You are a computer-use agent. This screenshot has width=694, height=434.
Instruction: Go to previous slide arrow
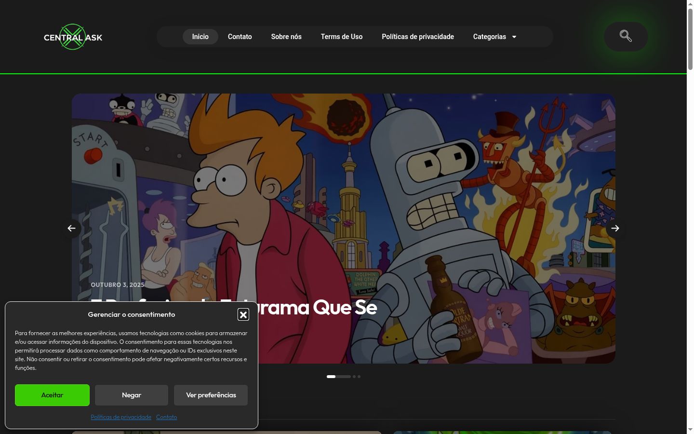[x=71, y=228]
